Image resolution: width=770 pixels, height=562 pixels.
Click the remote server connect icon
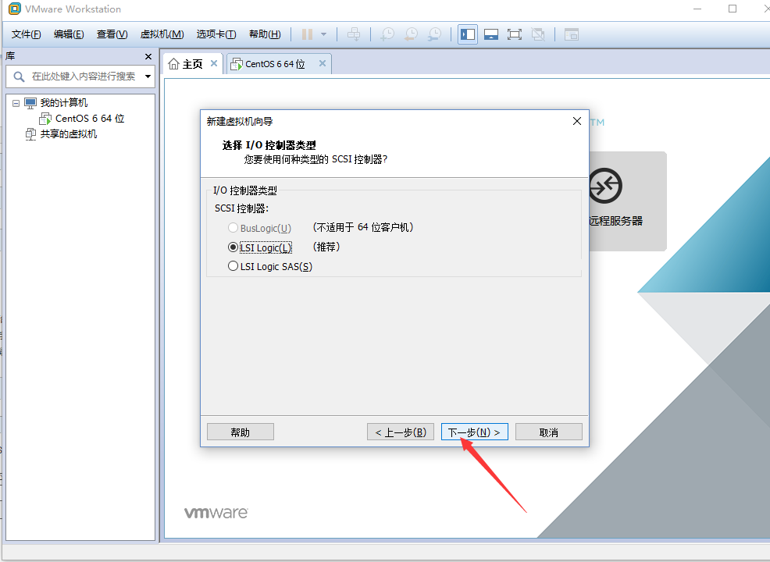click(605, 186)
